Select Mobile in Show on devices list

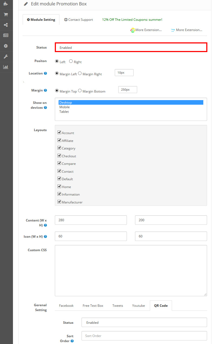[x=65, y=107]
